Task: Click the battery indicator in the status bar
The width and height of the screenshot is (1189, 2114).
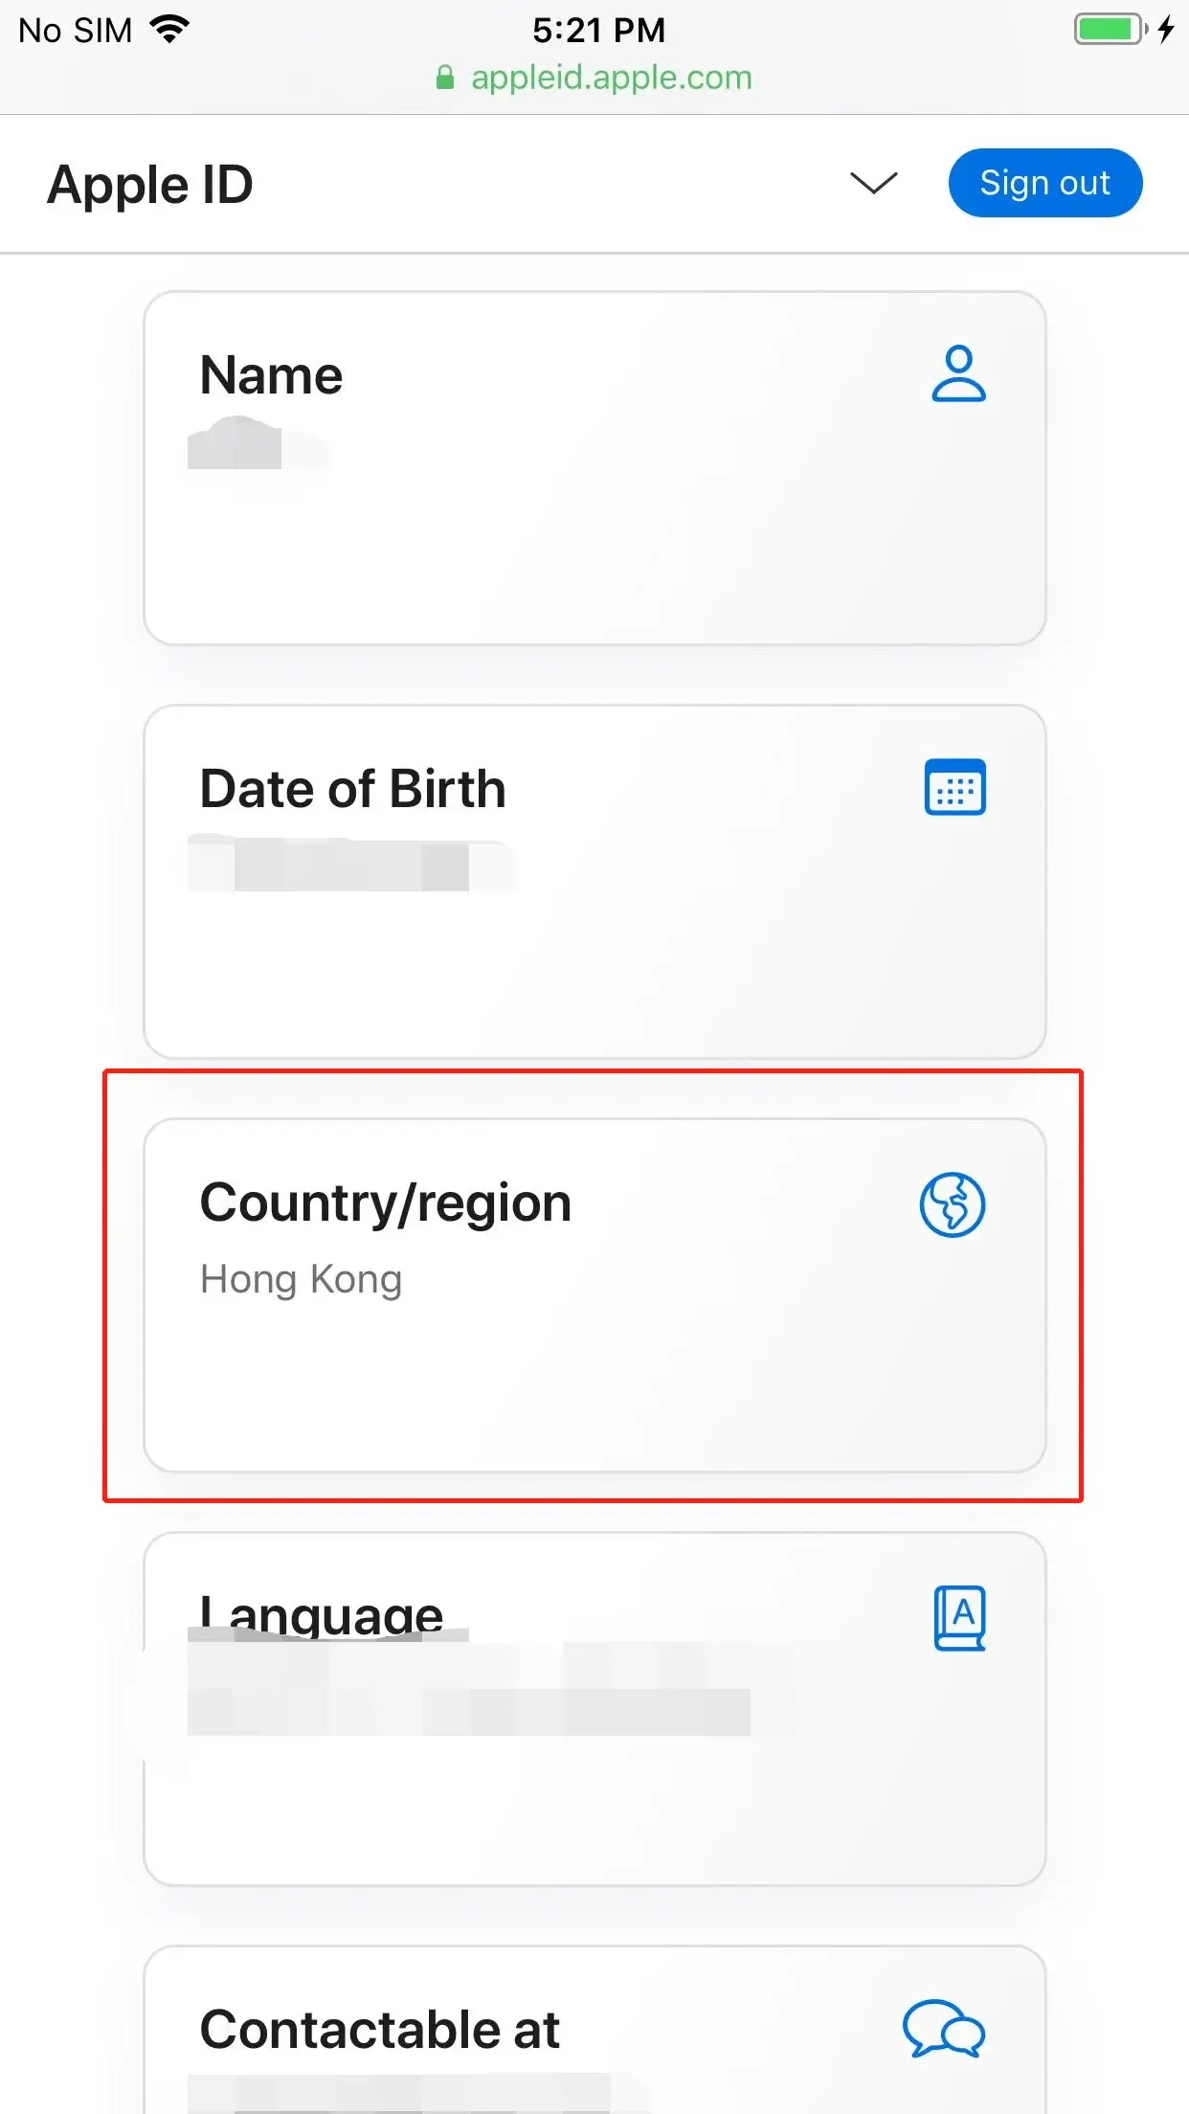Action: coord(1108,30)
